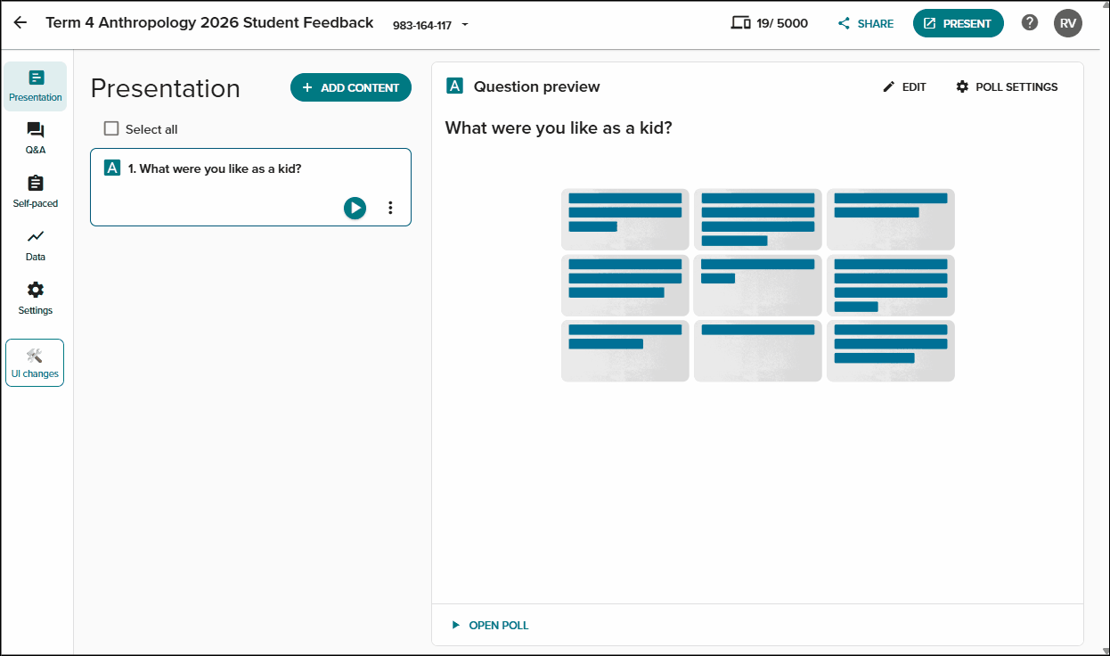The width and height of the screenshot is (1110, 656).
Task: Open the 983-164-117 code dropdown
Action: point(430,25)
